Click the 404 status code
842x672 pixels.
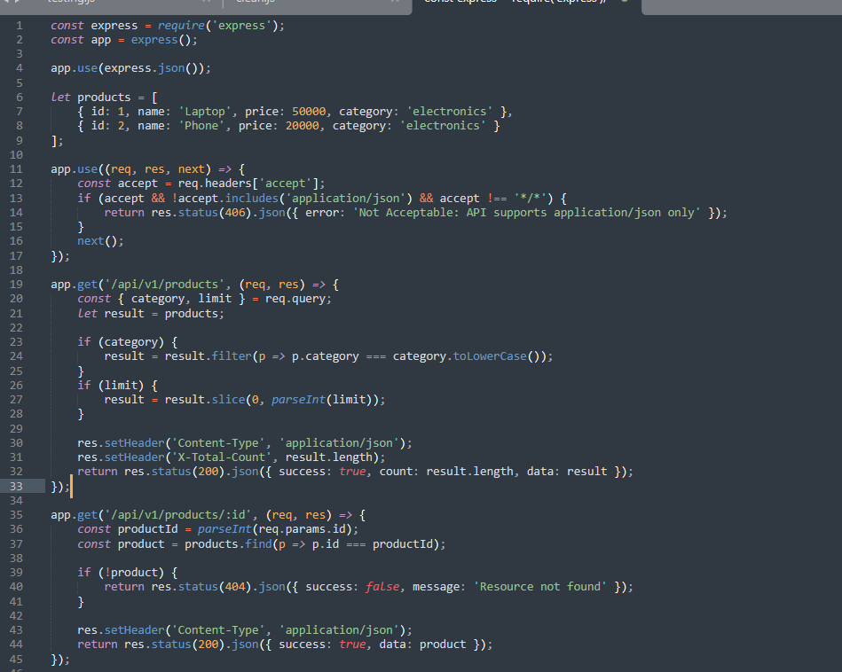[235, 587]
